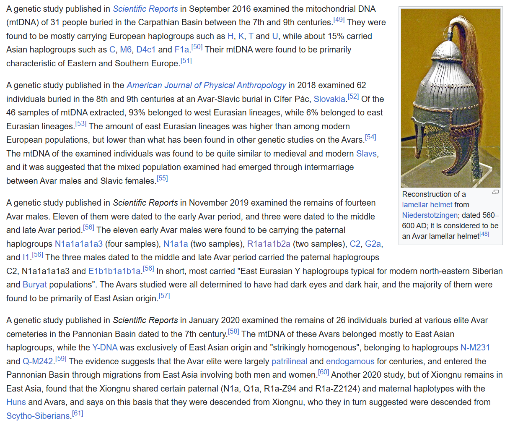510x423 pixels.
Task: Click the enlarge icon beside helmet caption
Action: tap(495, 192)
